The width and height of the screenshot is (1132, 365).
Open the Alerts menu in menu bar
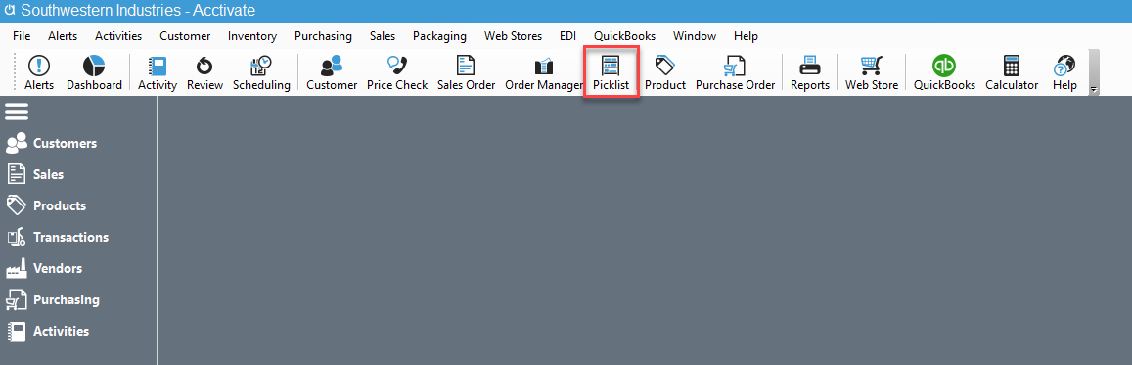(63, 36)
